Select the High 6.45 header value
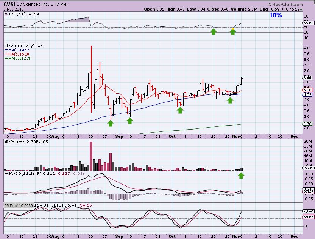The height and width of the screenshot is (239, 315). point(175,9)
